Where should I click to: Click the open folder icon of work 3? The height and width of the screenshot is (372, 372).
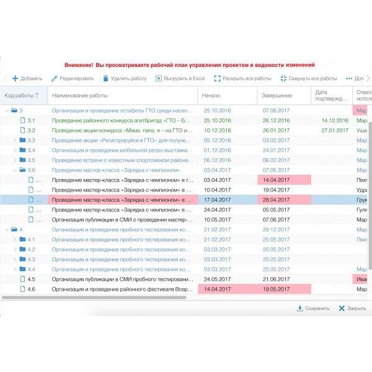point(14,110)
